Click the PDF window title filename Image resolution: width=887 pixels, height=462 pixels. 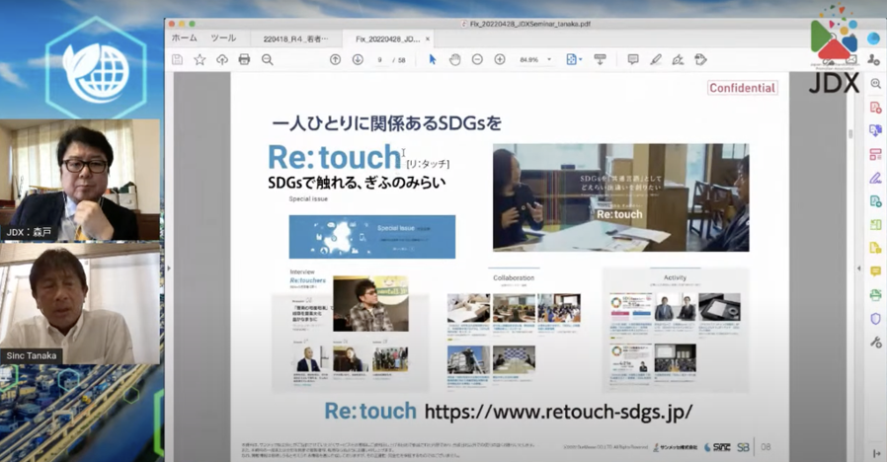529,24
